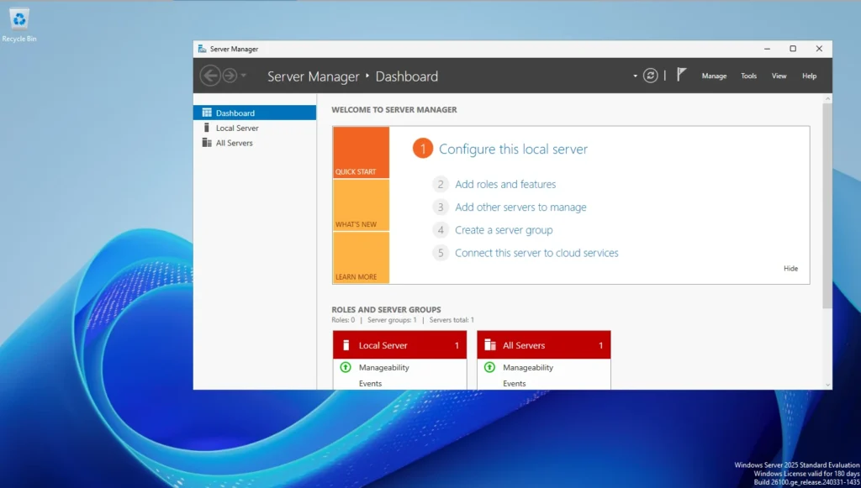Select the QUICK START tile

point(361,152)
